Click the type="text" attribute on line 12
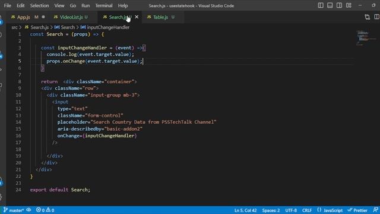This screenshot has height=214, width=380. (x=72, y=109)
